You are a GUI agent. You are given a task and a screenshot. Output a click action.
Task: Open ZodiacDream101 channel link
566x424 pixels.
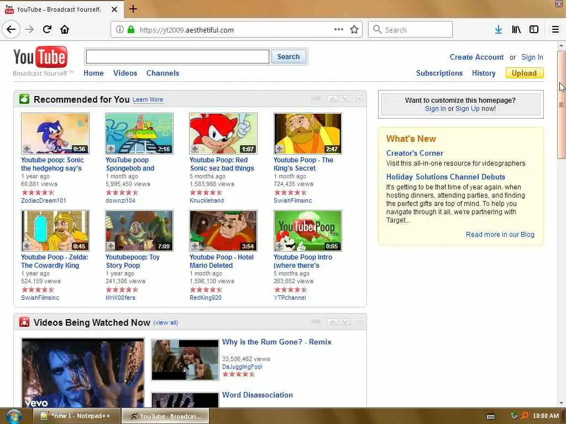click(43, 201)
